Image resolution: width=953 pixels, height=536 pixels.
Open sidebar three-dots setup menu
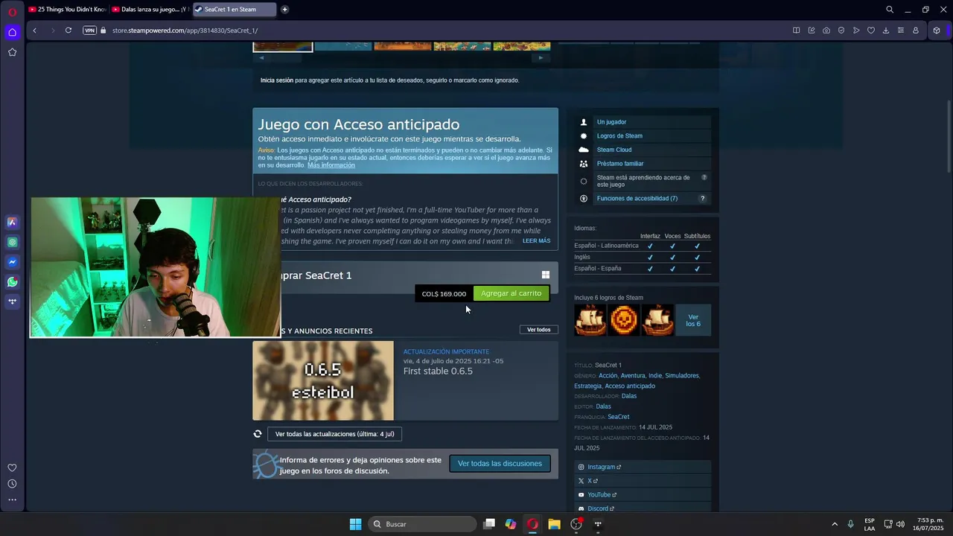click(12, 500)
